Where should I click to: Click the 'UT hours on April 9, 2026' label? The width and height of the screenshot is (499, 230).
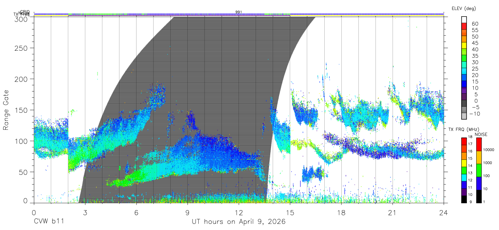click(x=239, y=222)
